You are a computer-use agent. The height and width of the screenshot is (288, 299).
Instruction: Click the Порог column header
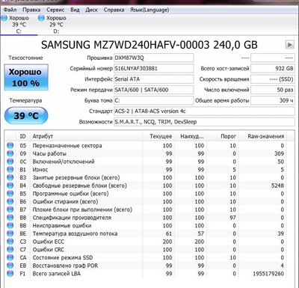click(223, 136)
